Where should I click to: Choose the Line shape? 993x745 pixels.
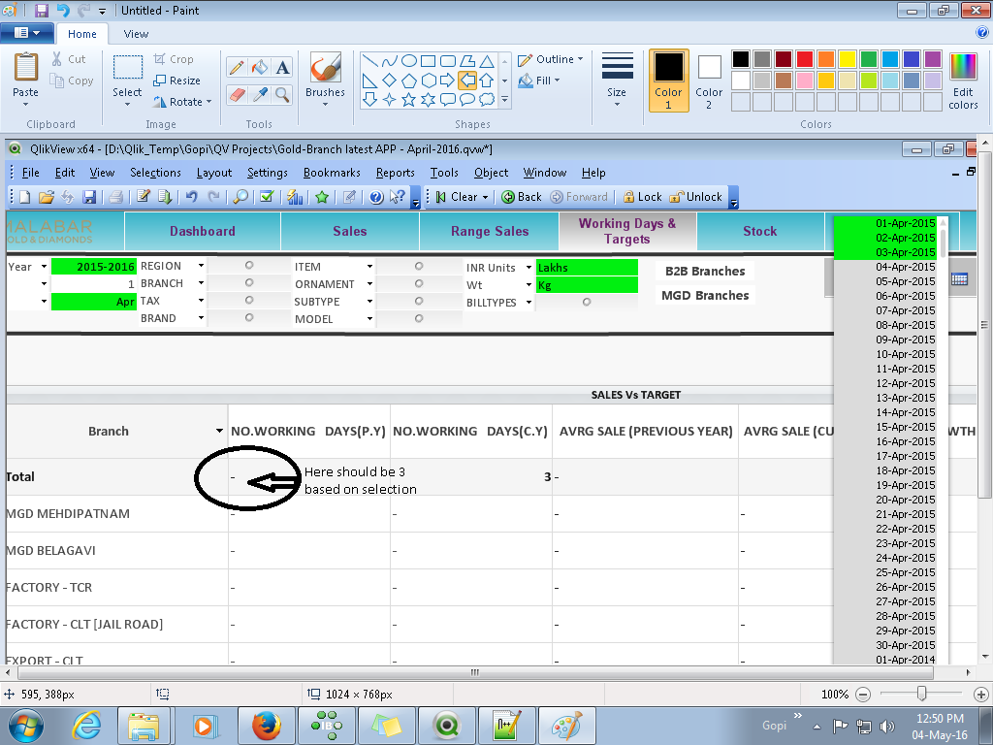(x=371, y=61)
